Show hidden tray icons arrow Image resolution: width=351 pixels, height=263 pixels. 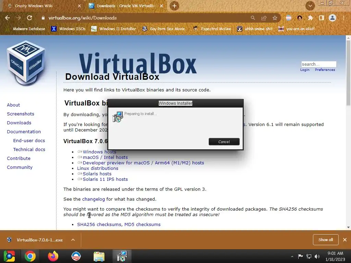(292, 256)
